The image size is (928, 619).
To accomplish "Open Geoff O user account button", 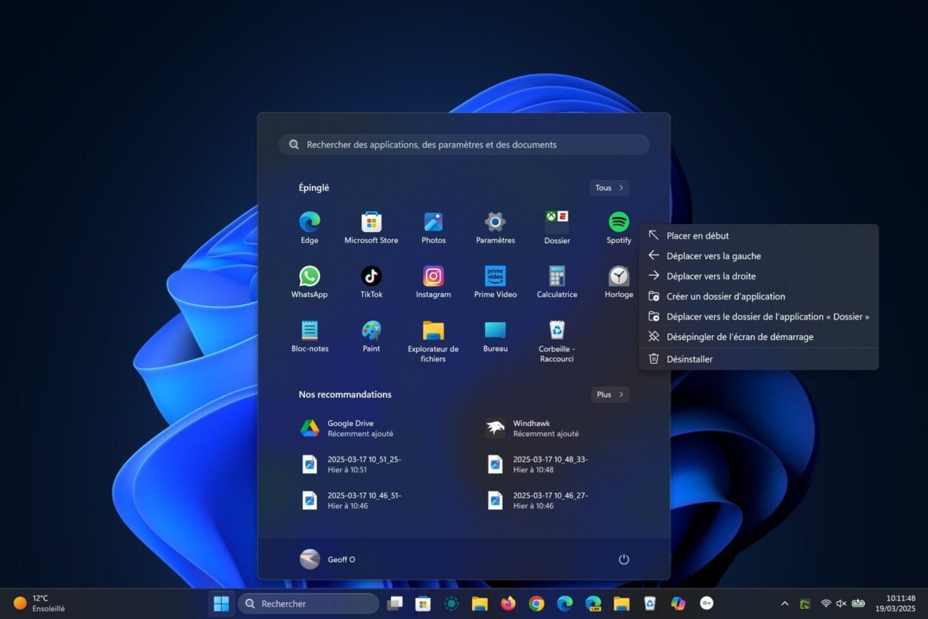I will pyautogui.click(x=328, y=560).
